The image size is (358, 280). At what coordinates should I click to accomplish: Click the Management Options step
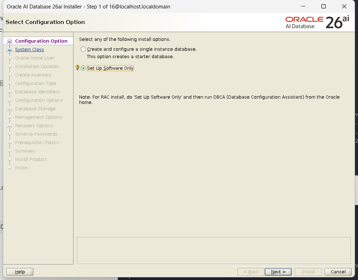(x=39, y=117)
